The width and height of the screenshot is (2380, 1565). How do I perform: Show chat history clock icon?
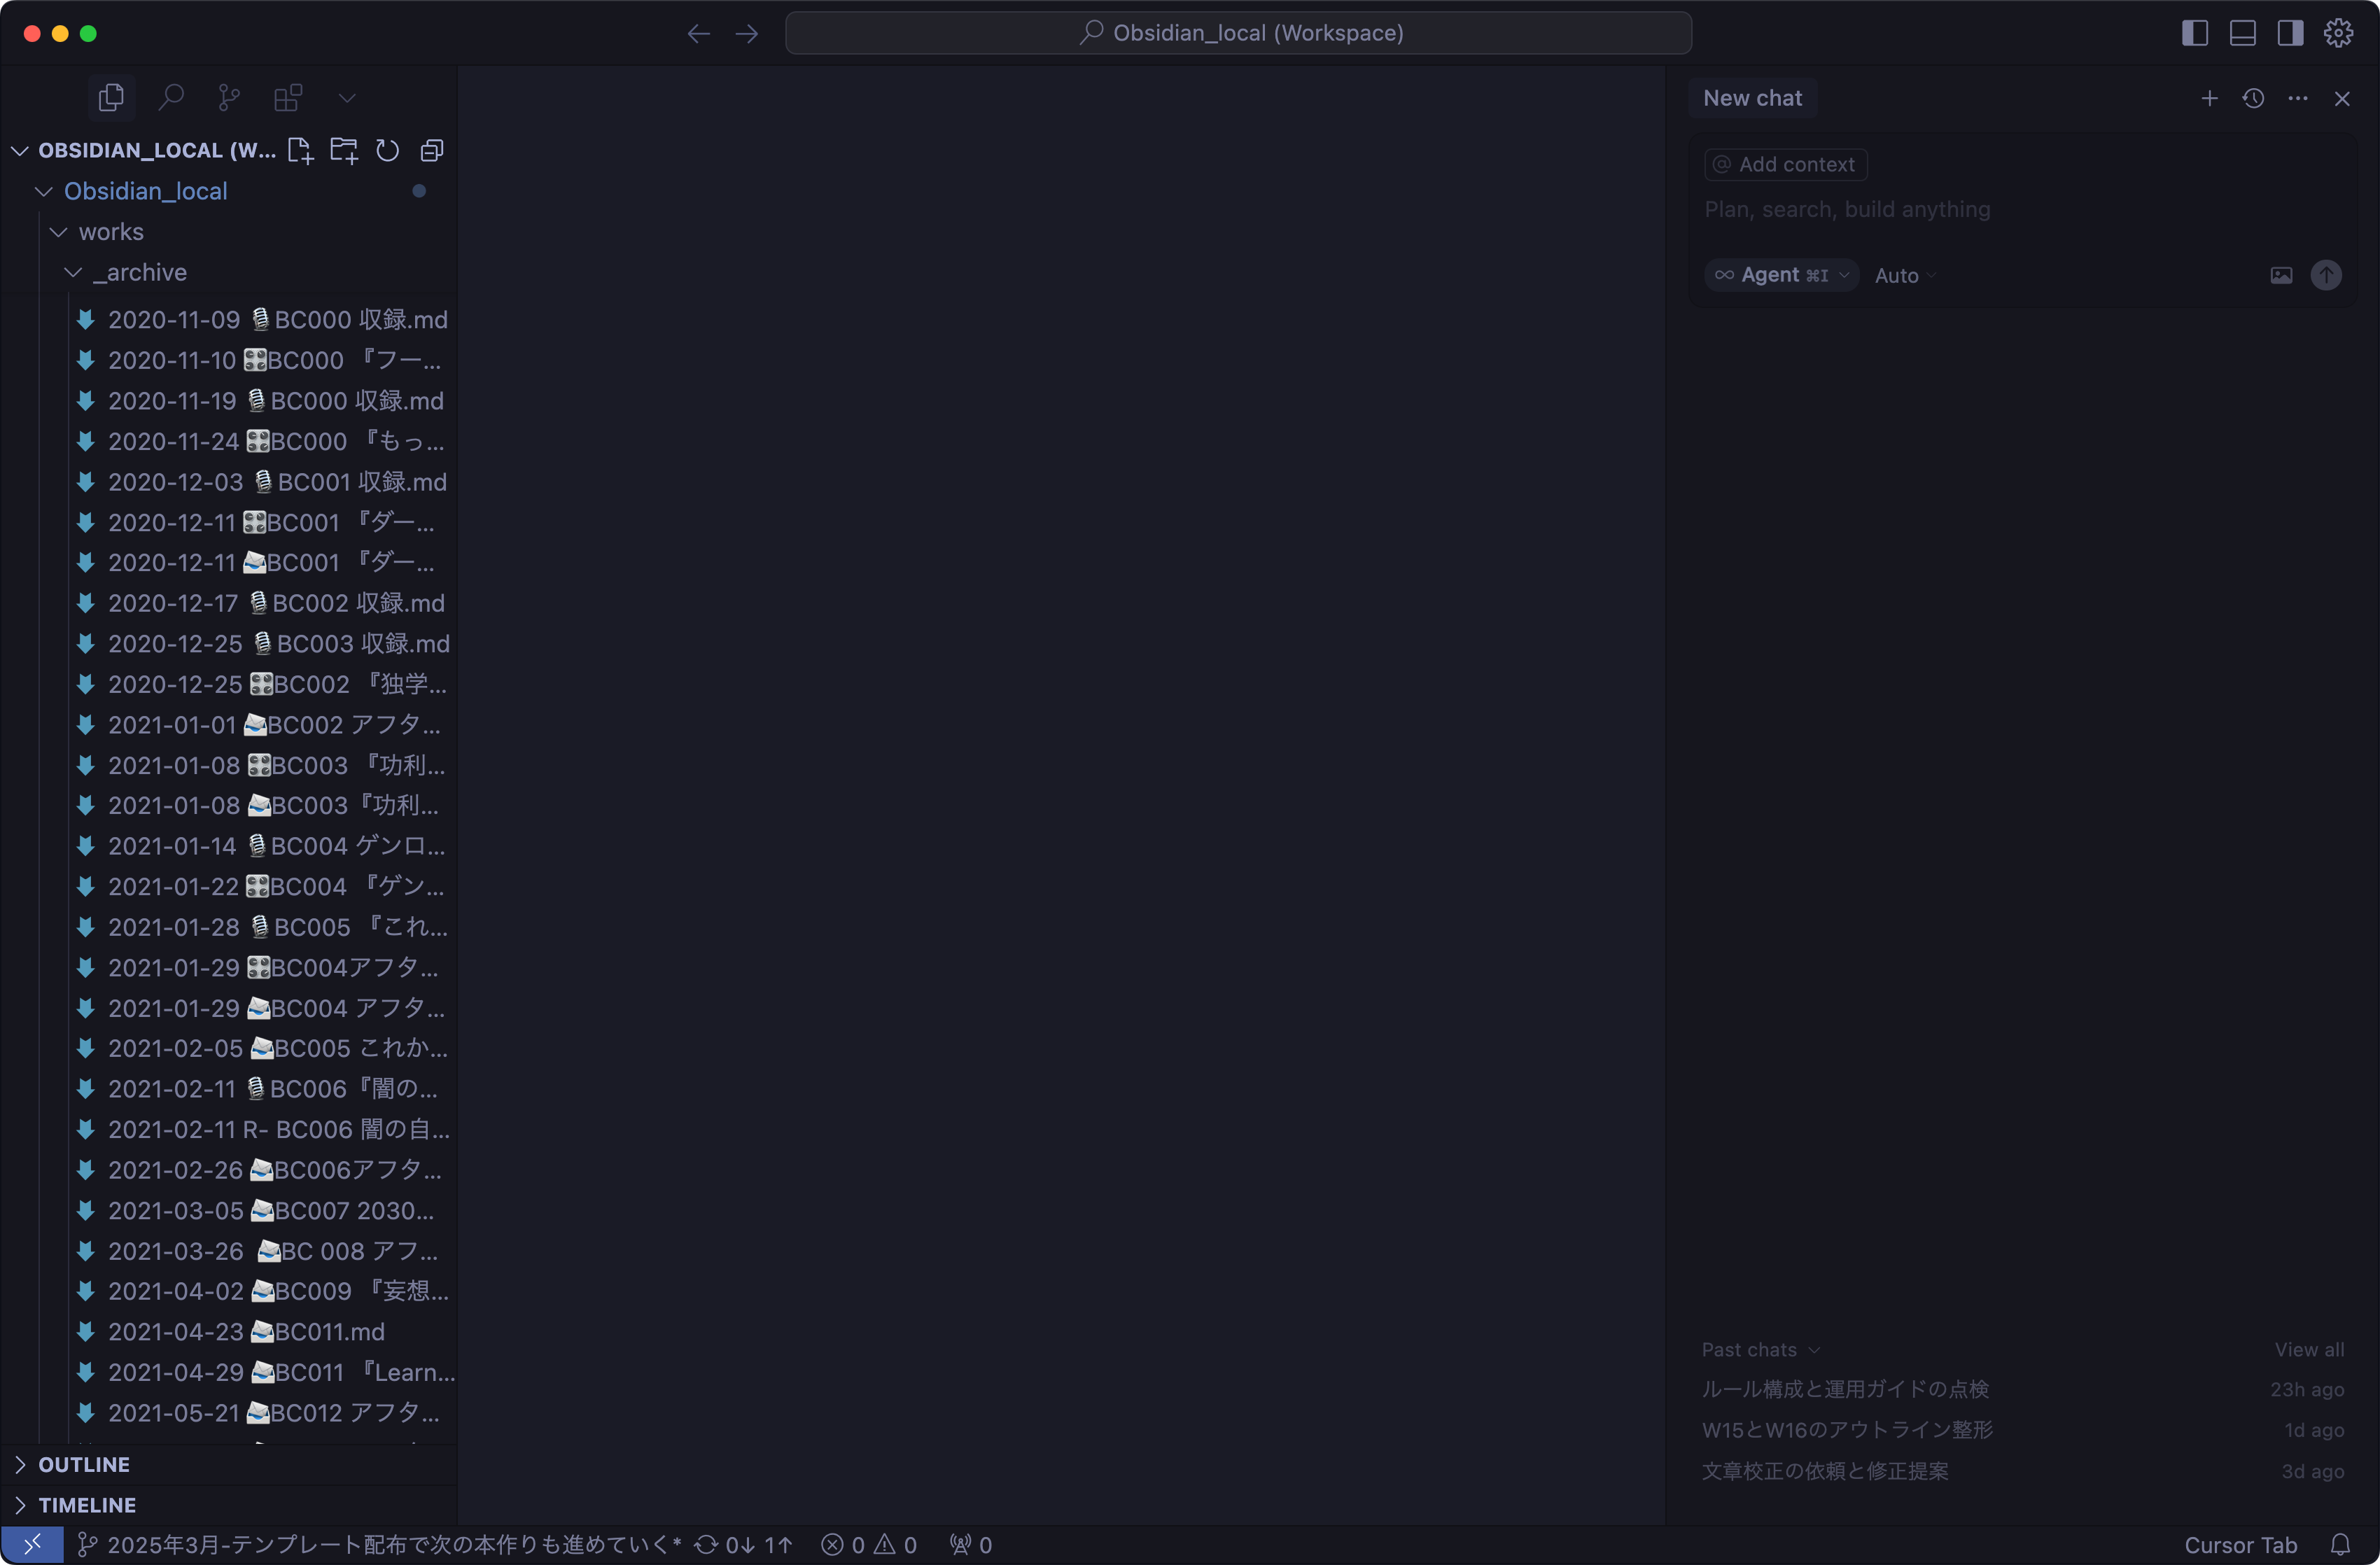pos(2253,98)
